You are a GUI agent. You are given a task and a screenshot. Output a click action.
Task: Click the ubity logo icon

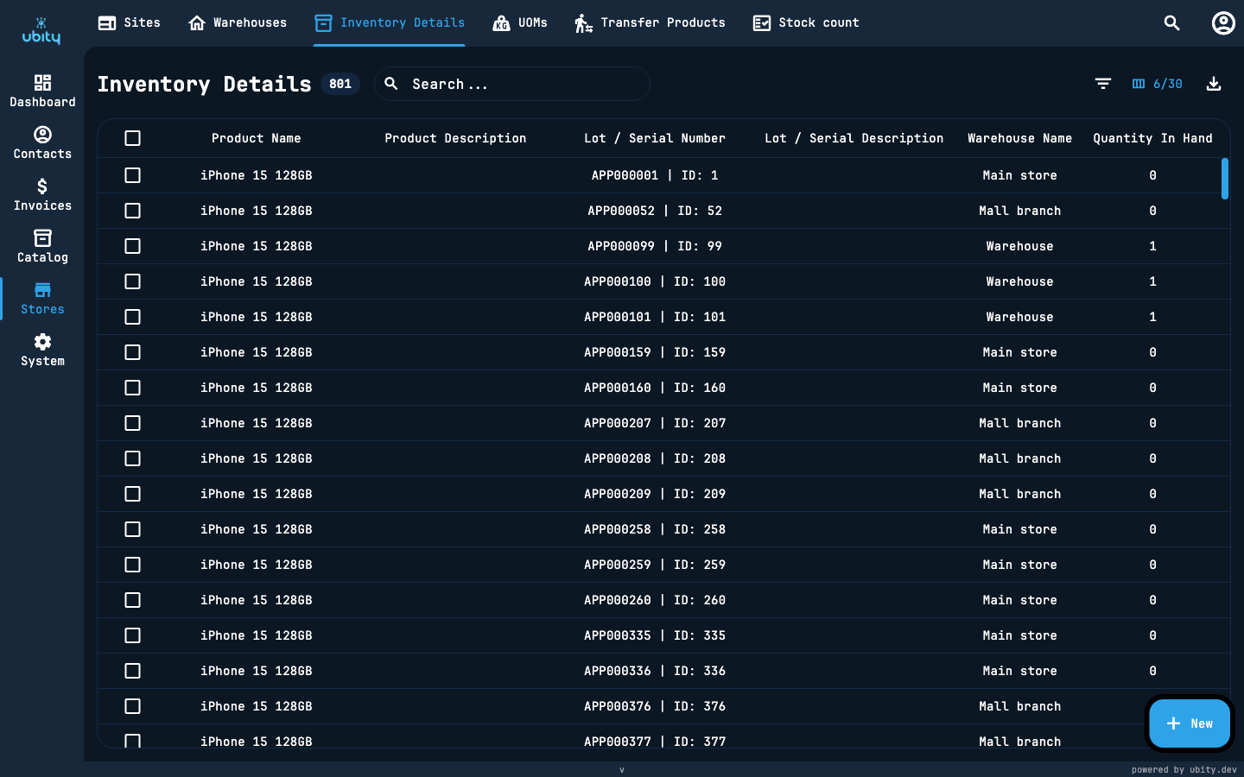[41, 31]
